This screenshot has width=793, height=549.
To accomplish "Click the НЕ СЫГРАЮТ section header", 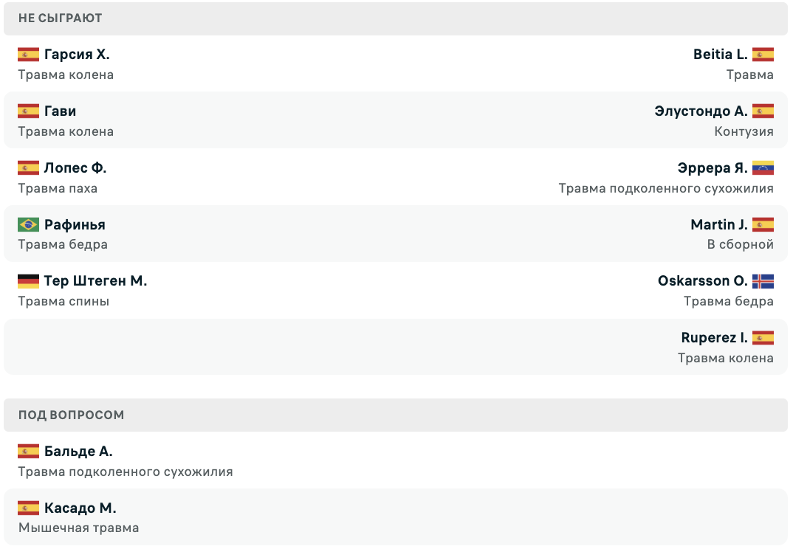I will tap(396, 18).
